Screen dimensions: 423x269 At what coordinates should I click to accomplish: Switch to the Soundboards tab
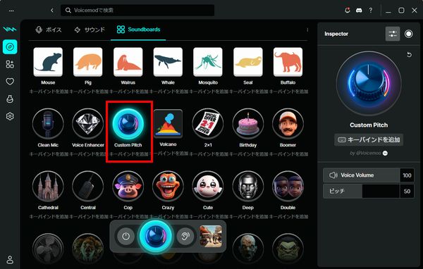138,30
